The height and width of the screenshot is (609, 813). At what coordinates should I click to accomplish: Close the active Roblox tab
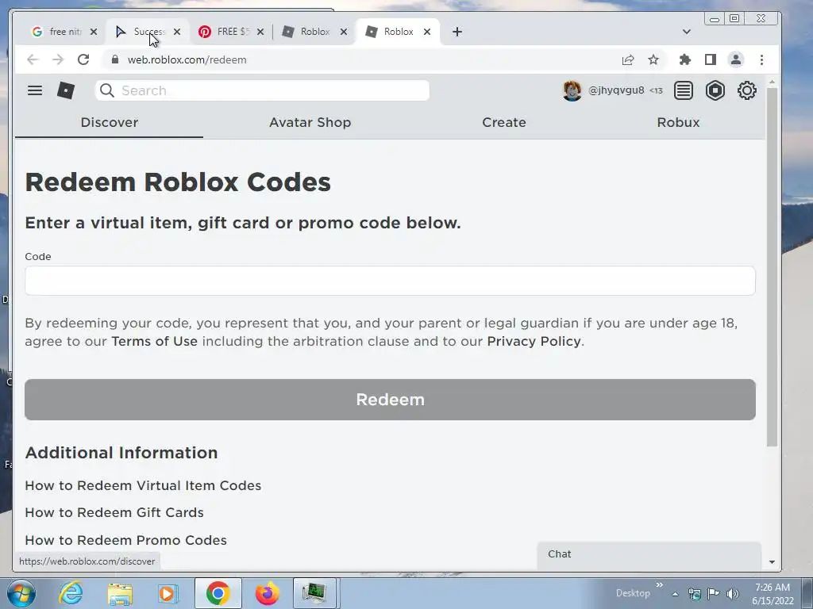[426, 32]
